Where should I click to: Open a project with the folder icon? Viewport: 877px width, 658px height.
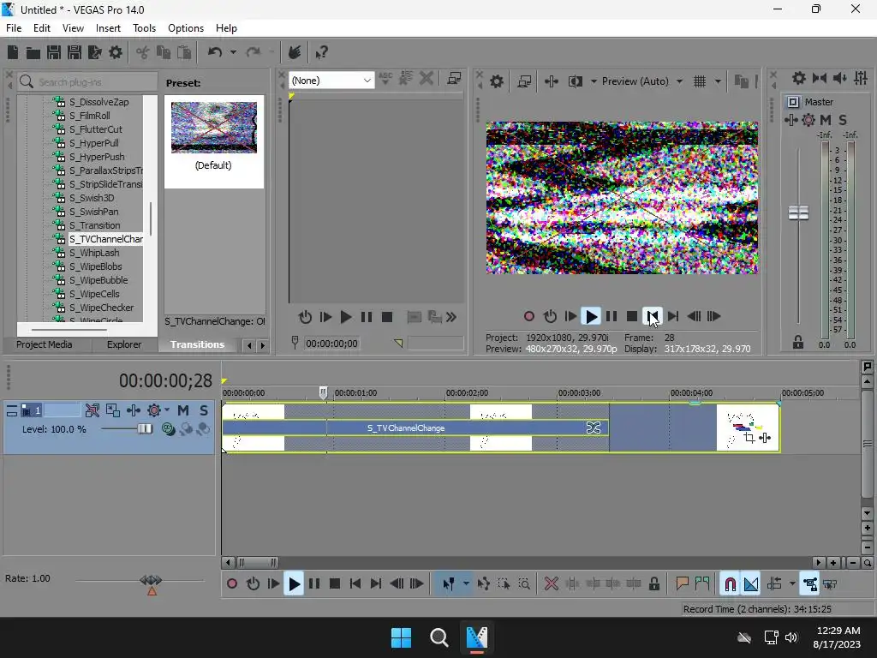(x=33, y=52)
